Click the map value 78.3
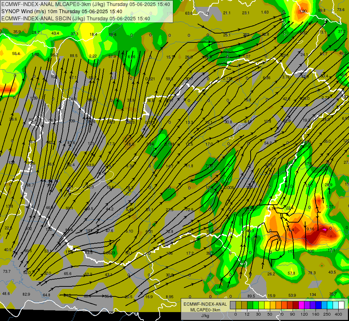 click(312, 272)
